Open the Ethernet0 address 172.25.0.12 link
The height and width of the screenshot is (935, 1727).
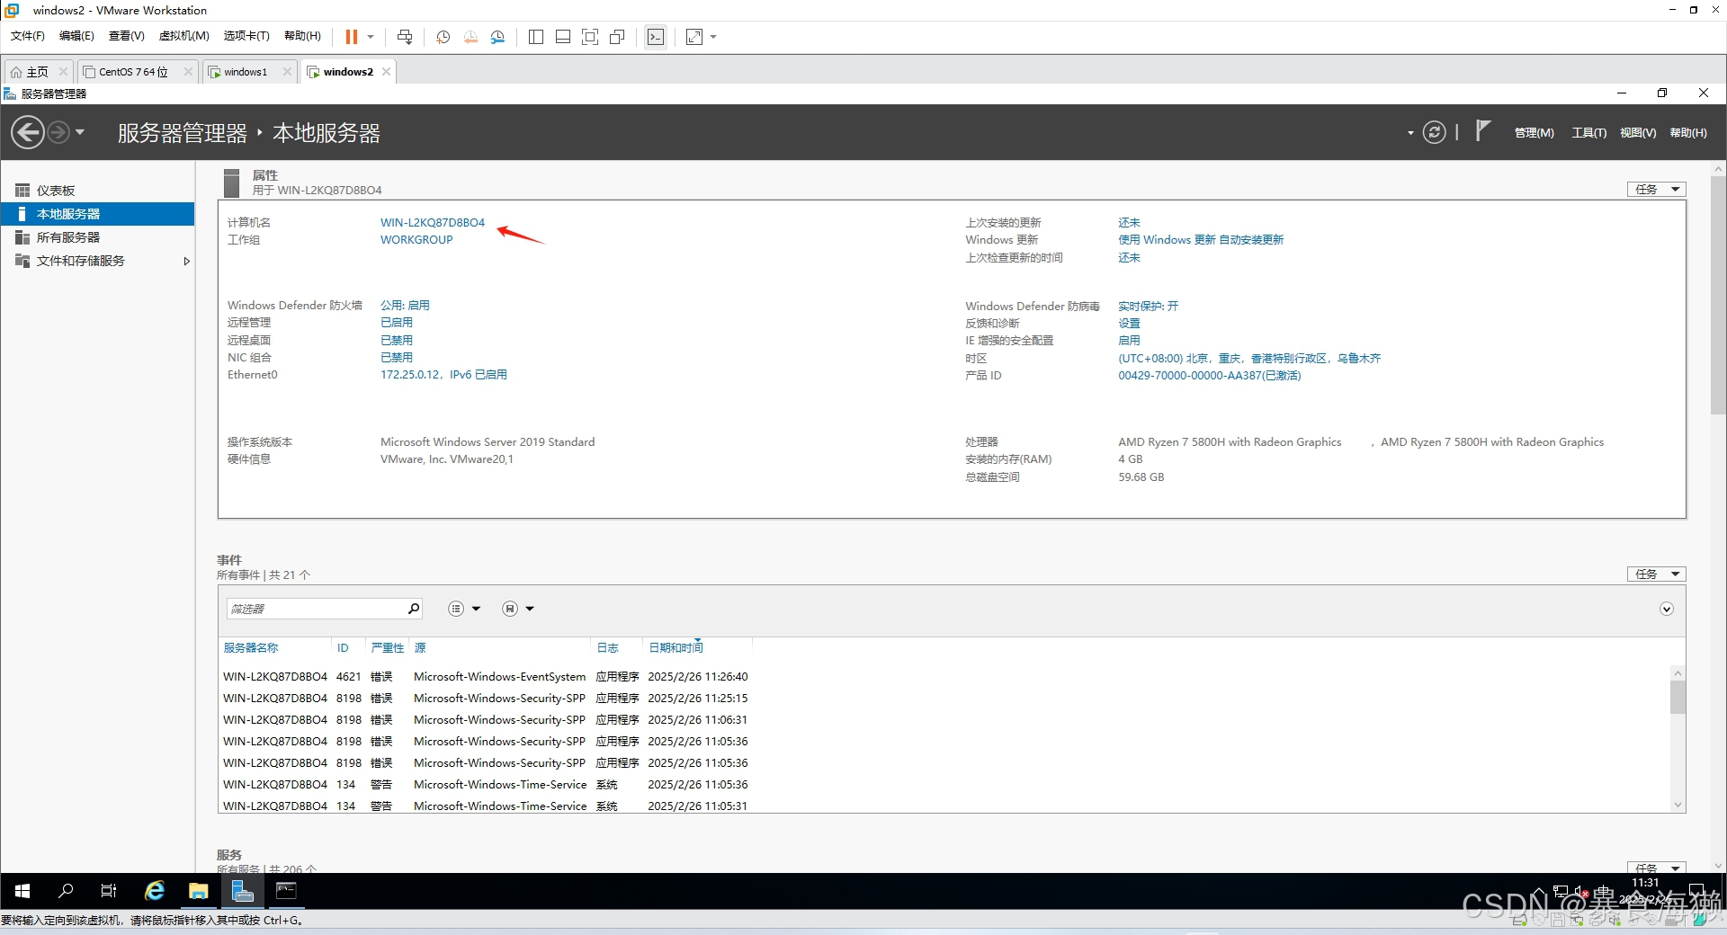pyautogui.click(x=443, y=375)
